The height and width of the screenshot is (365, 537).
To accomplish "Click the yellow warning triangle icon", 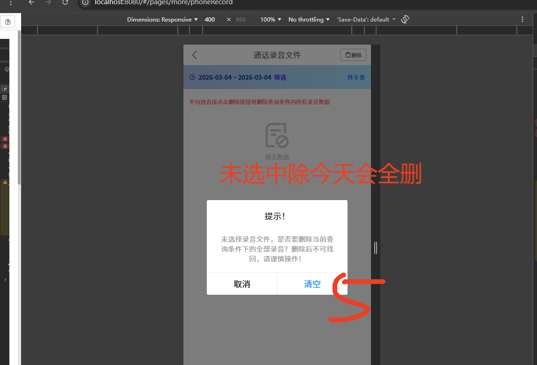I will (x=5, y=182).
